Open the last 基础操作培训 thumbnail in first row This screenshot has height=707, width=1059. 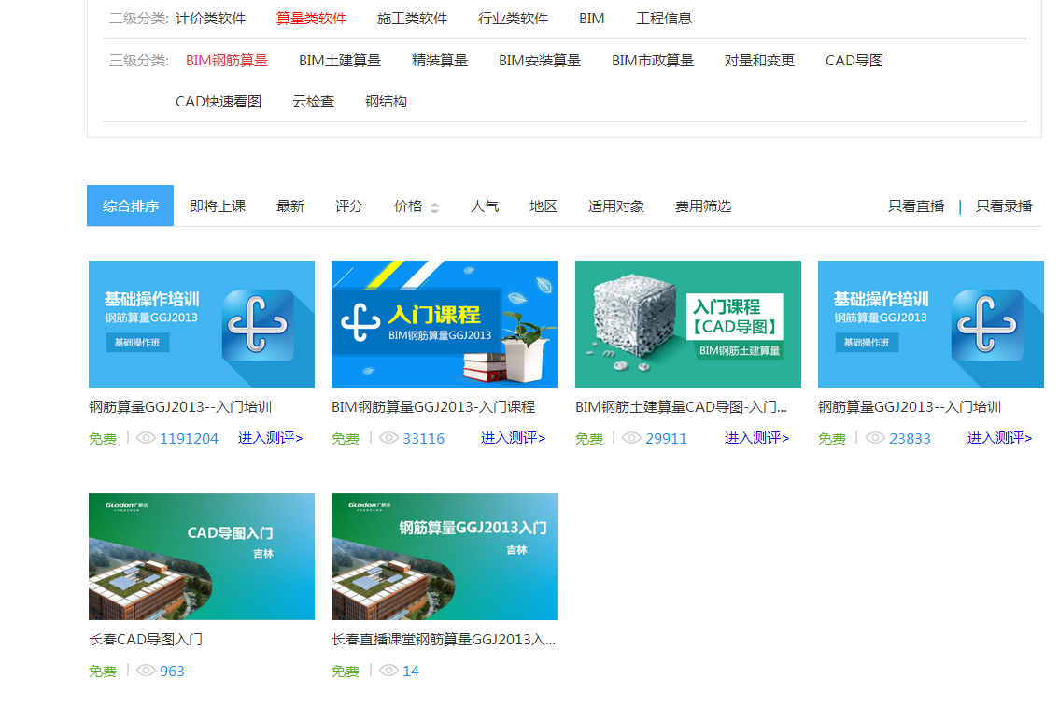pyautogui.click(x=931, y=324)
